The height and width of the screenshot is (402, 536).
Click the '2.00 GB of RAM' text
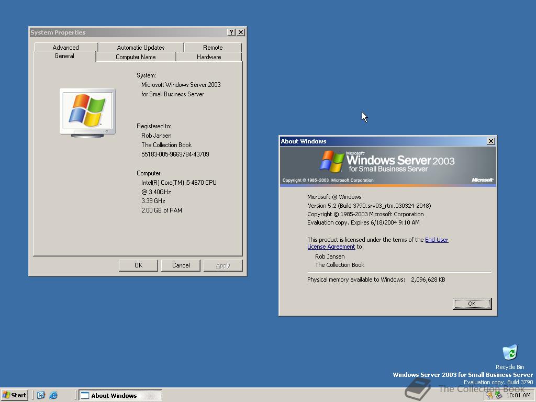(x=162, y=210)
